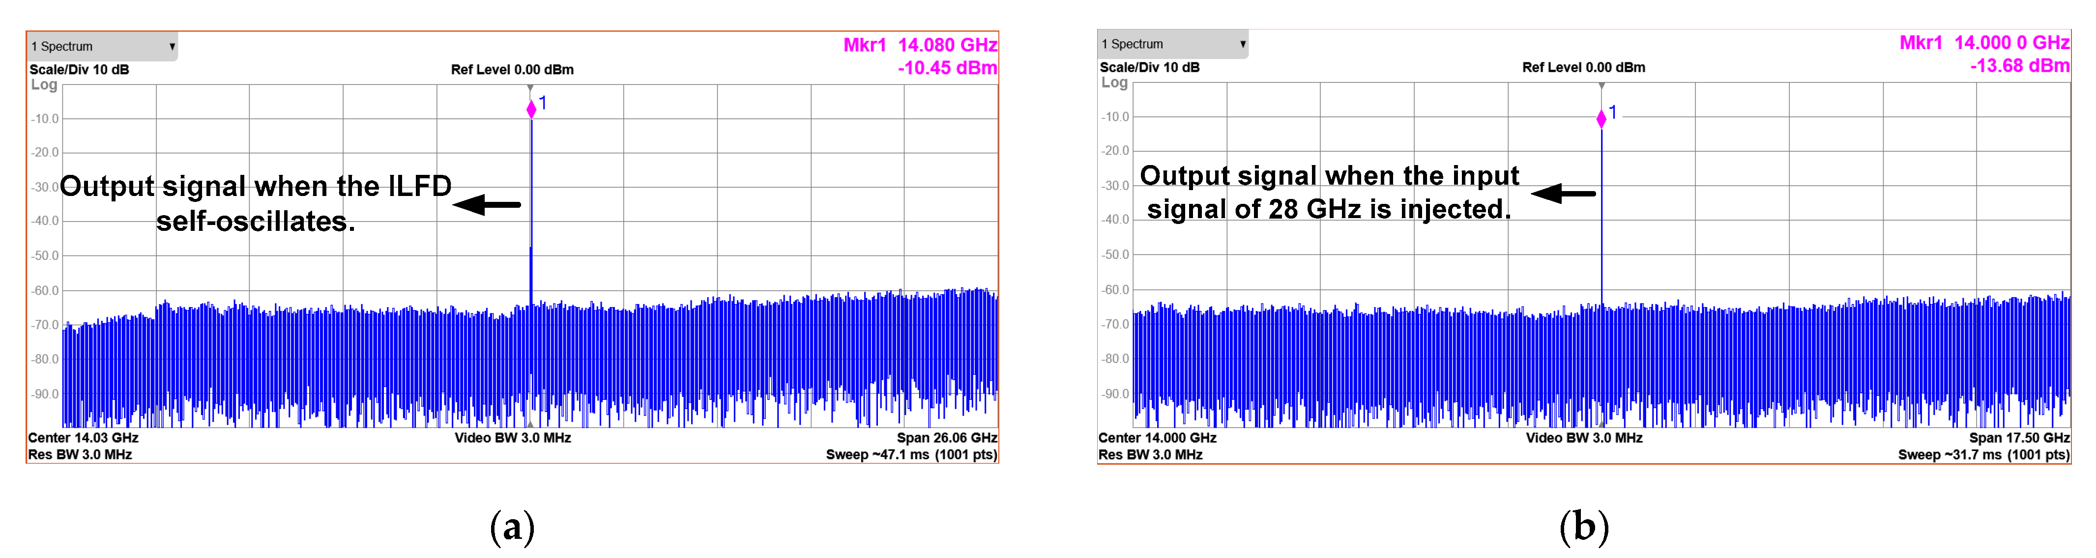Screen dimensions: 2096x558
Task: Click marker number 1 label in left plot
Action: point(543,103)
